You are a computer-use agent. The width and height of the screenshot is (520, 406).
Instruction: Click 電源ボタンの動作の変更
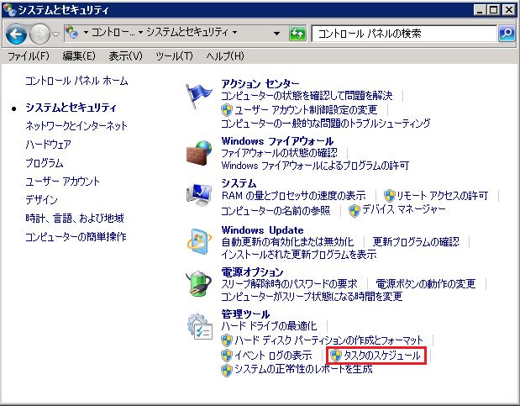[425, 284]
